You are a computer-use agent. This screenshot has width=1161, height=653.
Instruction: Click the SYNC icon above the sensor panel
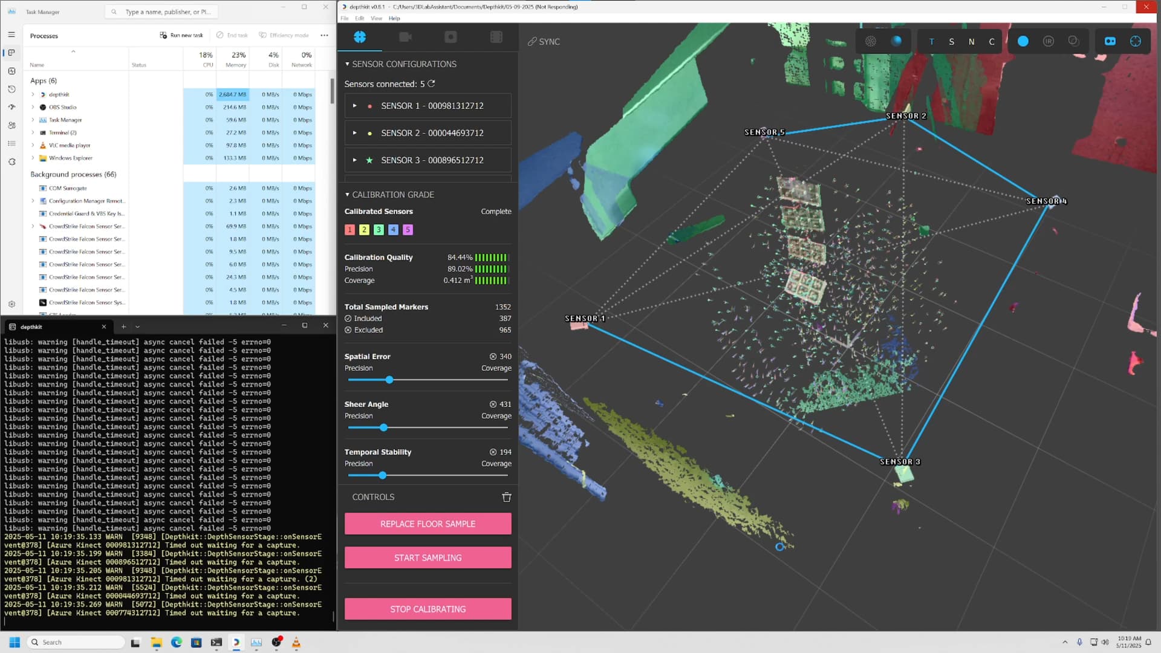pos(533,42)
